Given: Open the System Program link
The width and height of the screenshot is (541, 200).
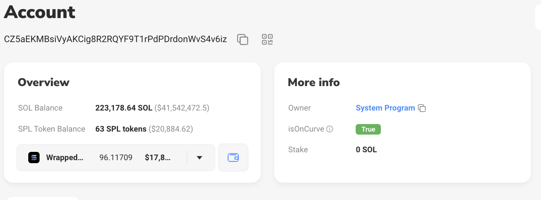Looking at the screenshot, I should (385, 108).
